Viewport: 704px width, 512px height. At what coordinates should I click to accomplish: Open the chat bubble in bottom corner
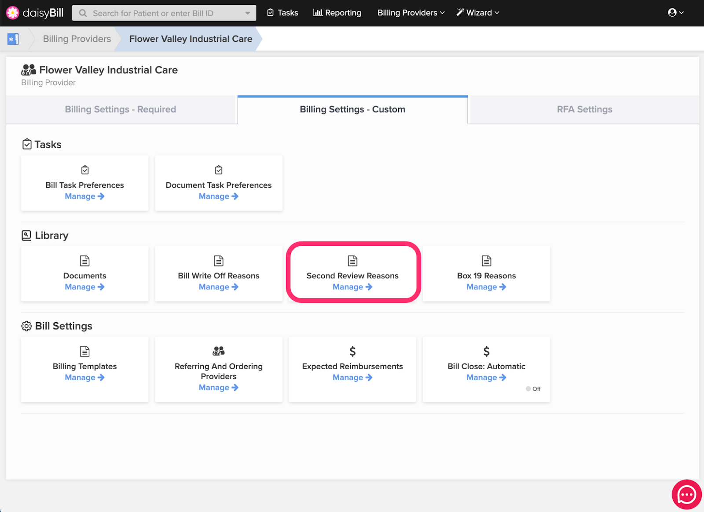tap(686, 494)
